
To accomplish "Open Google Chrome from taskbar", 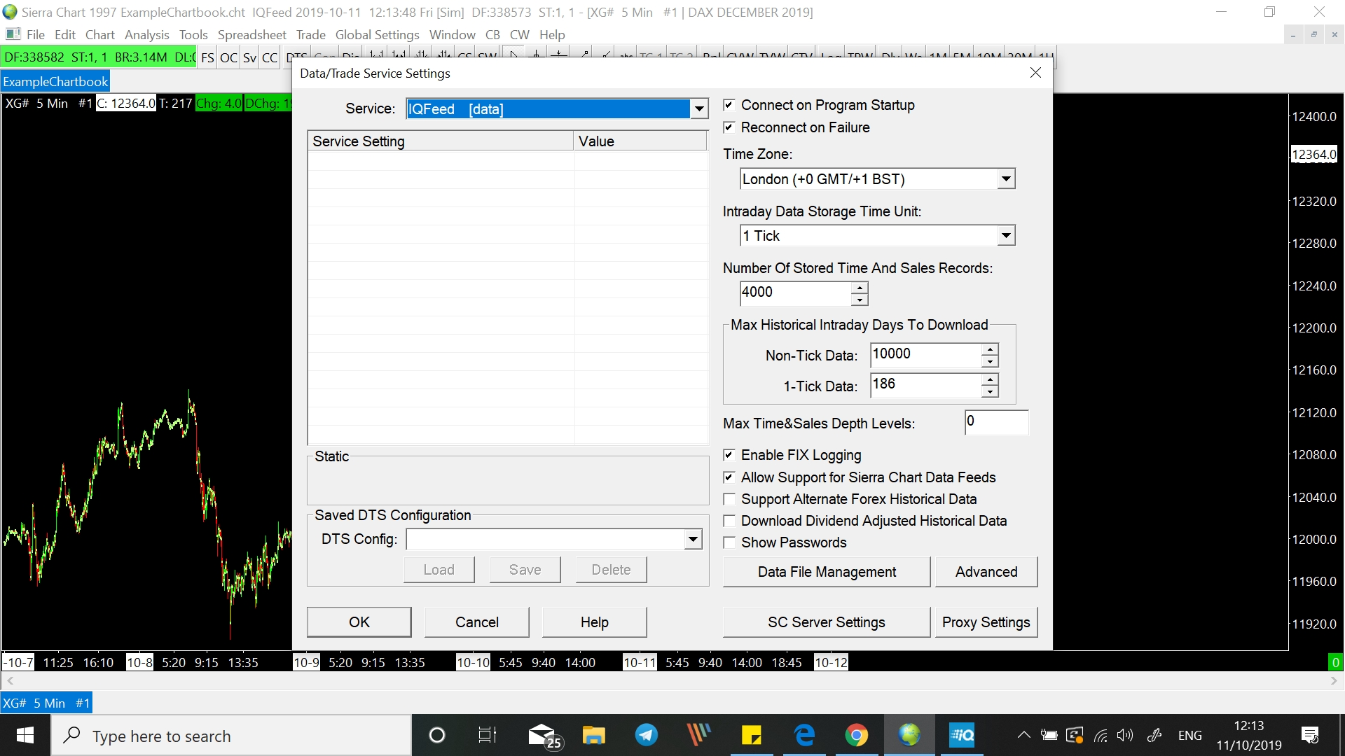I will pyautogui.click(x=856, y=736).
